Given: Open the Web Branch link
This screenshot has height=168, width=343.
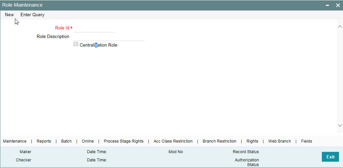Looking at the screenshot, I should [279, 141].
